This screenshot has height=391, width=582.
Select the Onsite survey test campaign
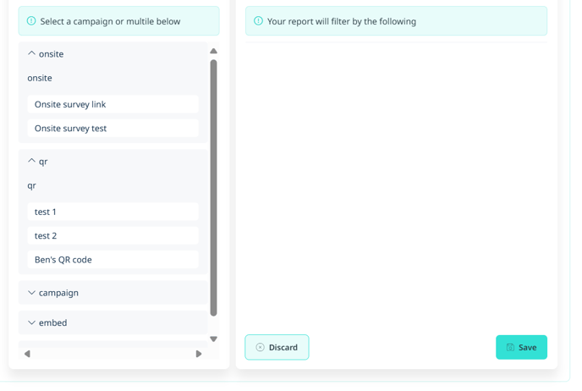click(113, 129)
